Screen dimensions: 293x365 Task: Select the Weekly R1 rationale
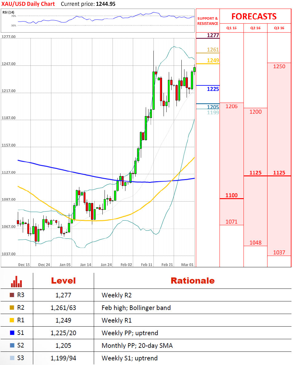[x=117, y=320]
